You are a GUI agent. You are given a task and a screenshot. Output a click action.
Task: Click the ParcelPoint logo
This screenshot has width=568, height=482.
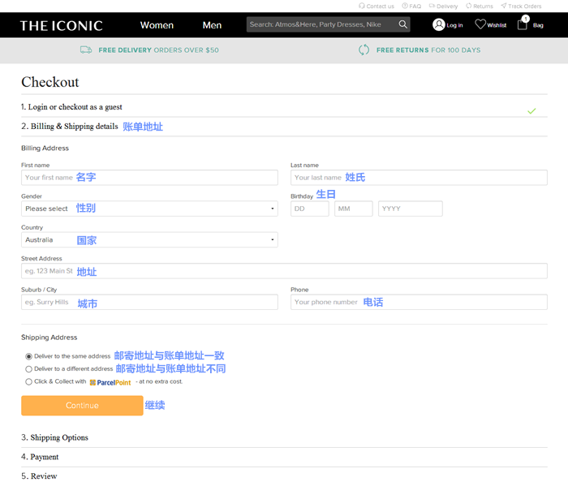click(110, 382)
